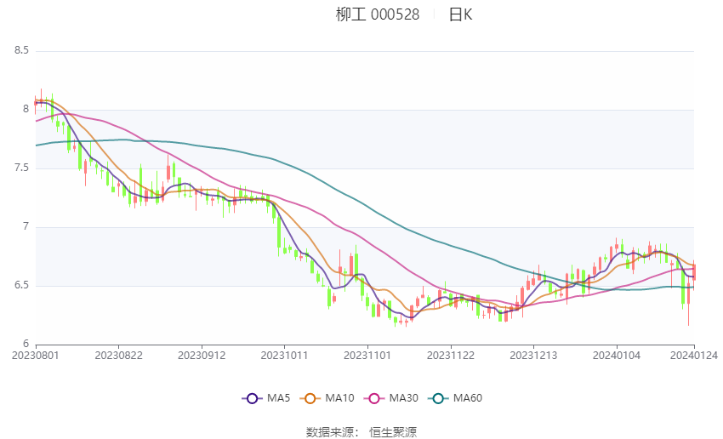
Task: Click the 日K subtitle label
Action: pos(460,14)
